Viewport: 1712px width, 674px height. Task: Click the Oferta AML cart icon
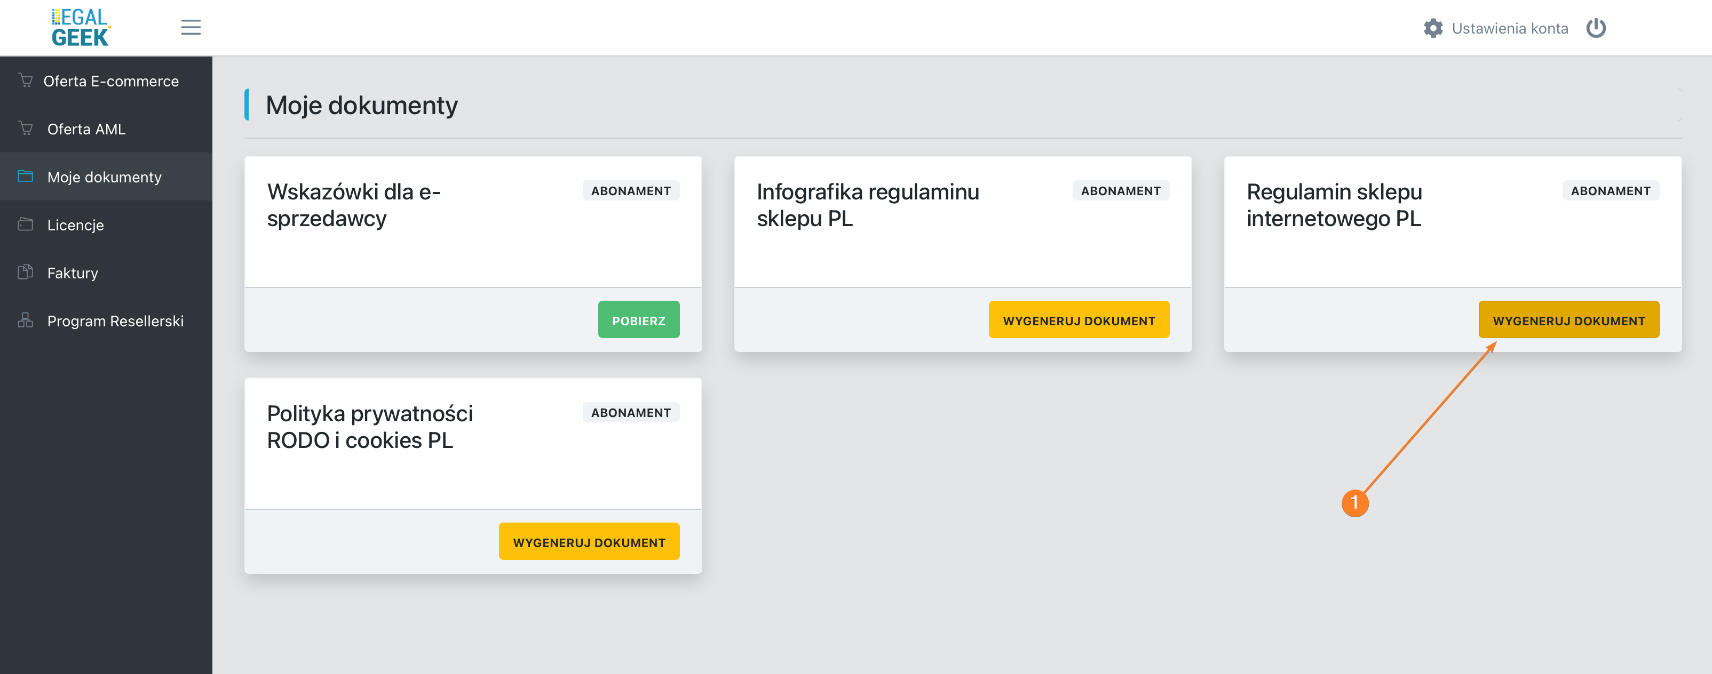(26, 129)
